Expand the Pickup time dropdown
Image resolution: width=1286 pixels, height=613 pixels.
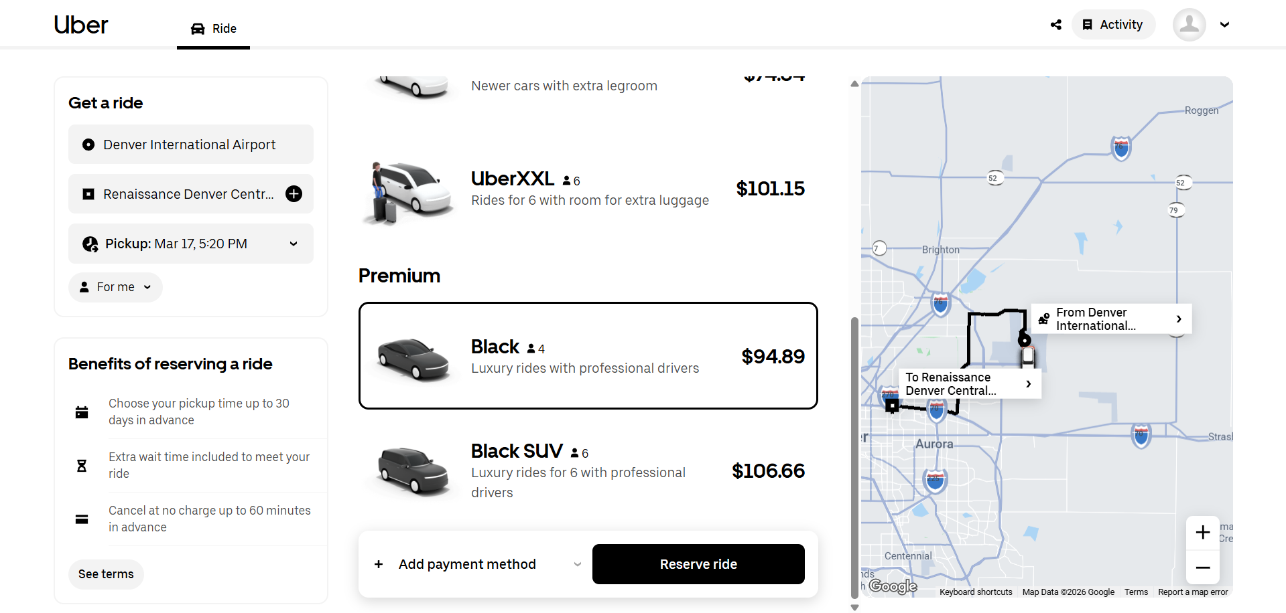(x=191, y=244)
